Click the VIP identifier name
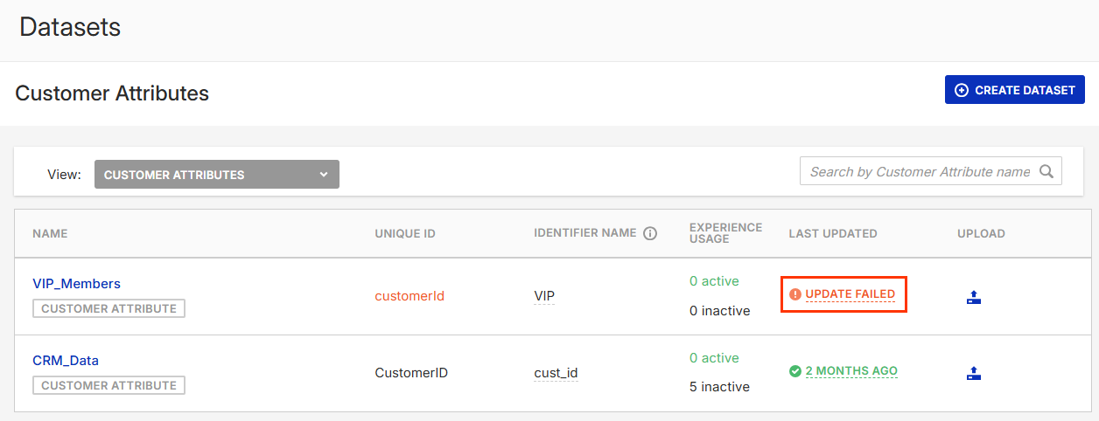 (x=544, y=296)
